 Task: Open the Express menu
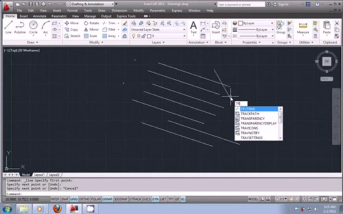(x=177, y=10)
